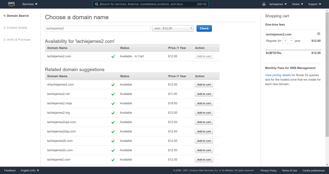
Task: Open the Privacy Policy link
Action: pyautogui.click(x=268, y=170)
